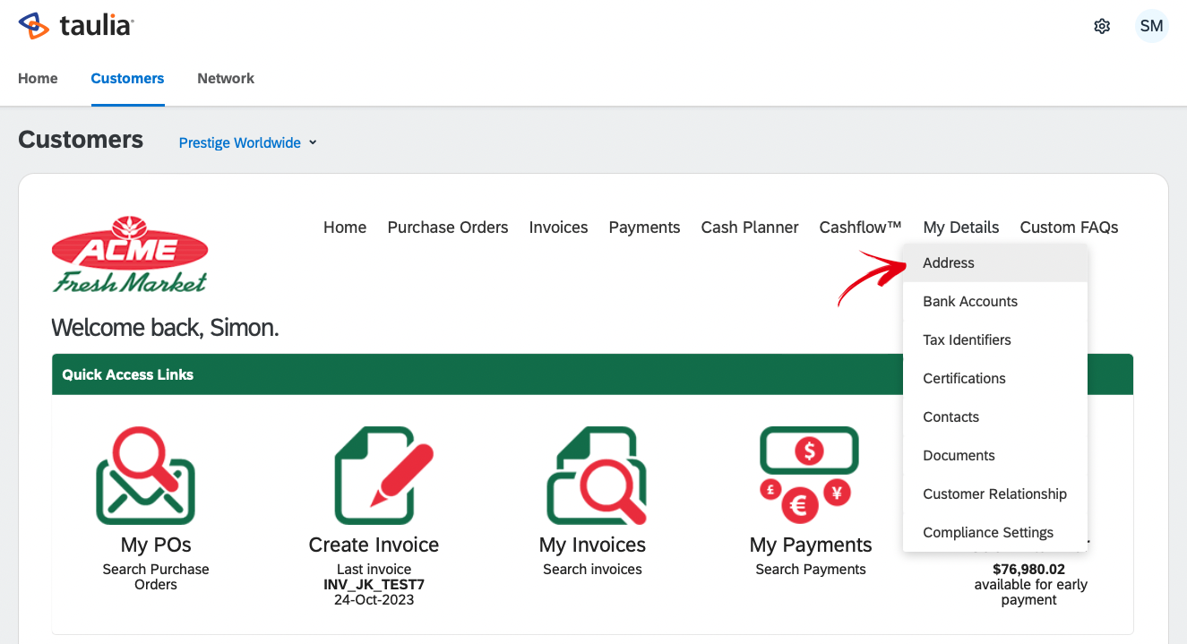Open the SM user avatar menu
Image resolution: width=1187 pixels, height=644 pixels.
[x=1151, y=26]
